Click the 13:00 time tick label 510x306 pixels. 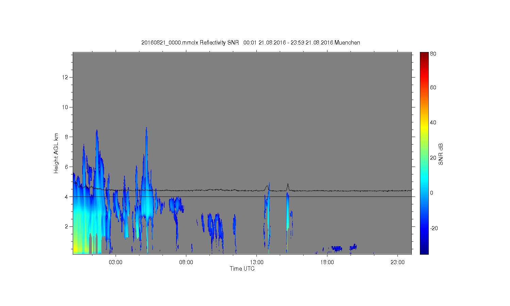(257, 262)
